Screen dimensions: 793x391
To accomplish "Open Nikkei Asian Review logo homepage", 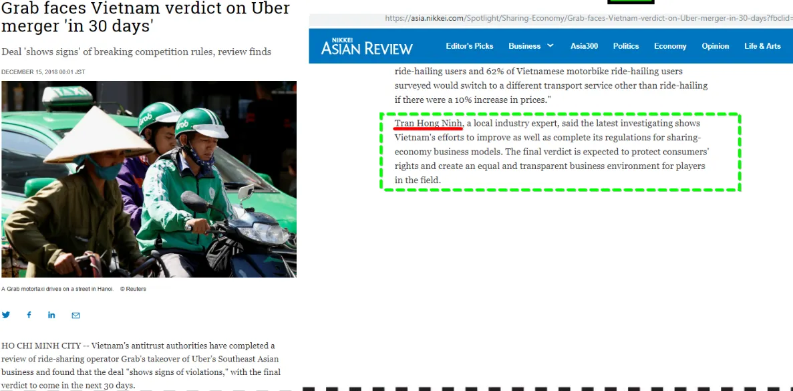I will 367,46.
